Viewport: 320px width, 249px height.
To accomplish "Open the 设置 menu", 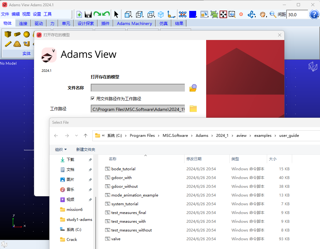I will (x=37, y=14).
